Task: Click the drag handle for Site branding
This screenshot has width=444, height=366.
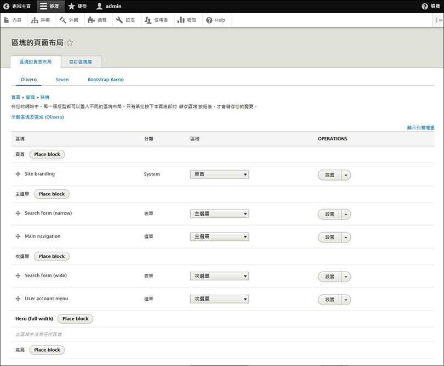Action: (x=18, y=174)
